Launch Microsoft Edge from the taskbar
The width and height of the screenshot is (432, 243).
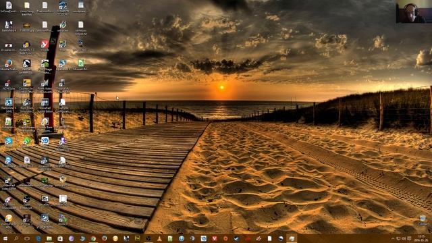click(38, 238)
